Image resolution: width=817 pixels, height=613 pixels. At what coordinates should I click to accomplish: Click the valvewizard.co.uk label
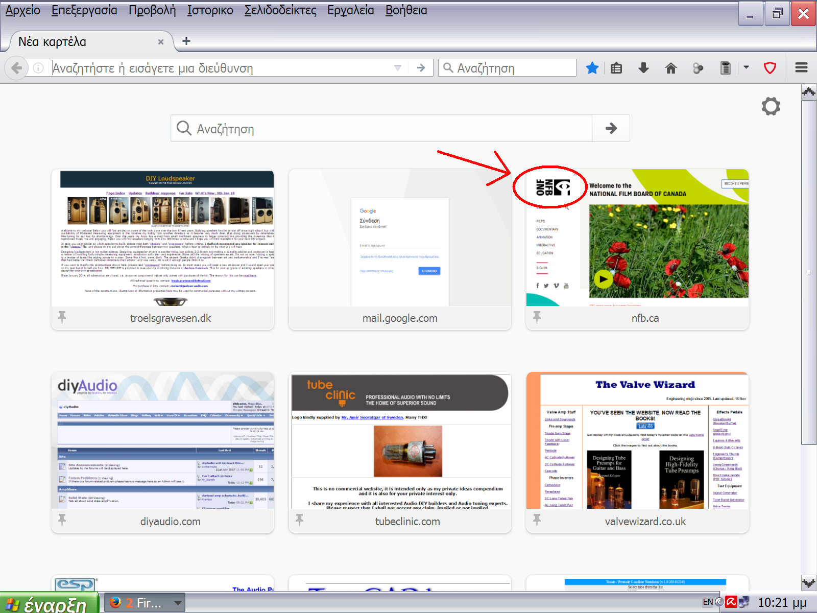coord(645,522)
